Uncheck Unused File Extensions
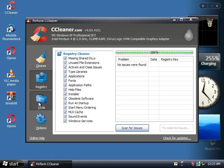 (65, 63)
